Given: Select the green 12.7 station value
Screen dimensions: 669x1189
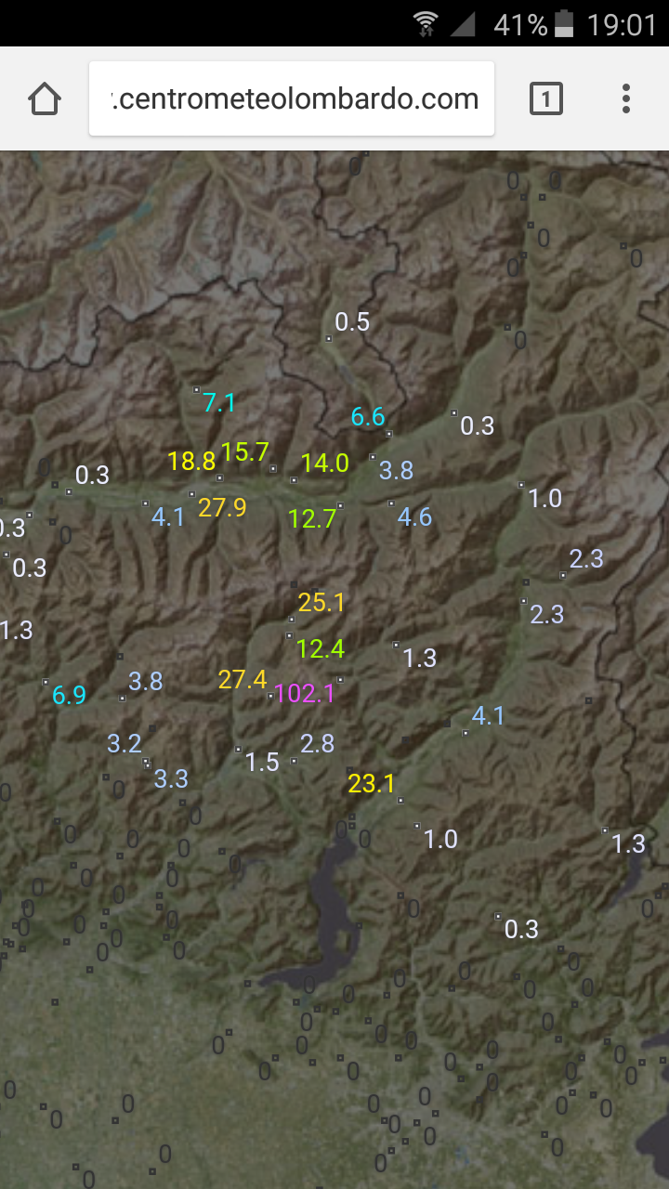Looking at the screenshot, I should [312, 518].
